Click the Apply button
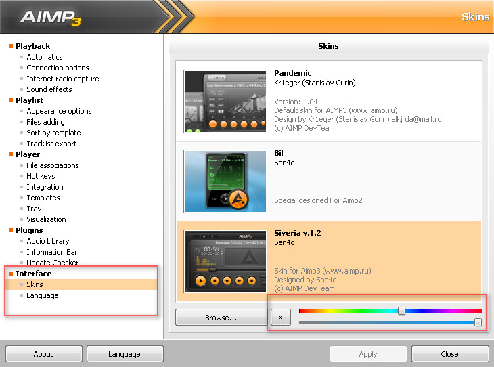The image size is (494, 367). (x=368, y=354)
